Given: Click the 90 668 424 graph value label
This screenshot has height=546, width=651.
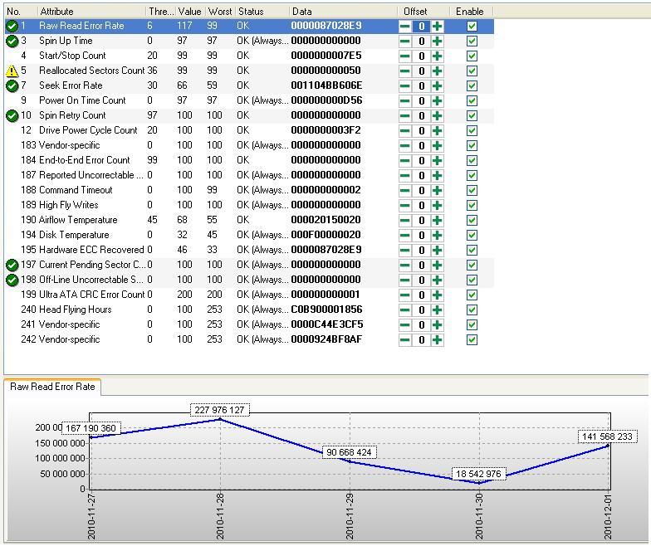Looking at the screenshot, I should (349, 452).
